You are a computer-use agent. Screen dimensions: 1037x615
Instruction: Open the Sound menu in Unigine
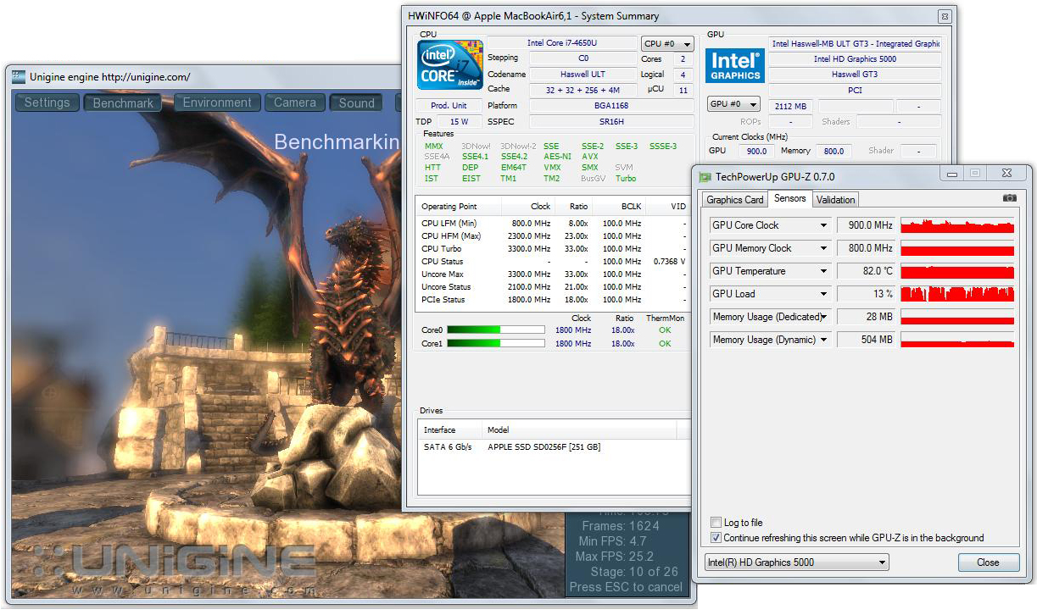pyautogui.click(x=357, y=102)
